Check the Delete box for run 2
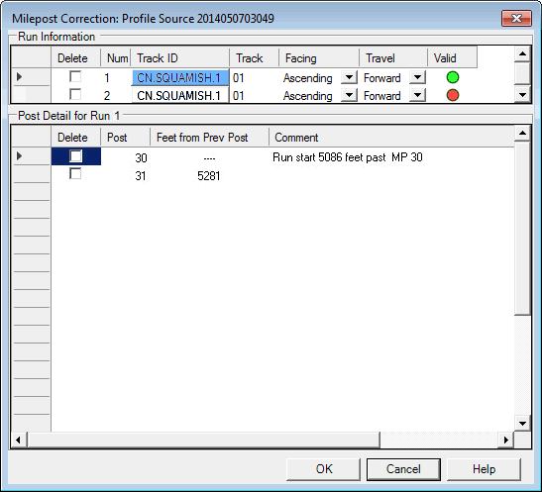The height and width of the screenshot is (492, 542). click(75, 94)
